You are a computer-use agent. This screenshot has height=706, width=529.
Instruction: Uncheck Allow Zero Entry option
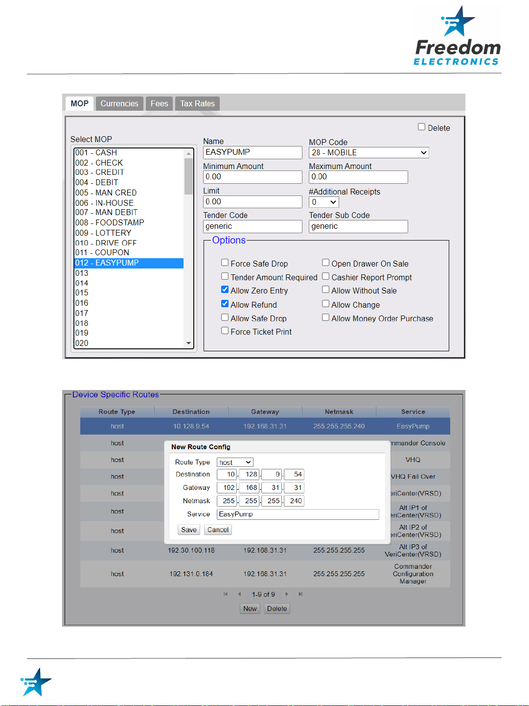(225, 290)
